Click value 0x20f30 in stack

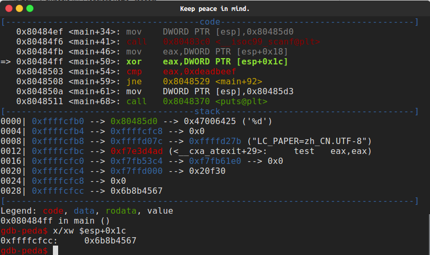click(x=207, y=171)
